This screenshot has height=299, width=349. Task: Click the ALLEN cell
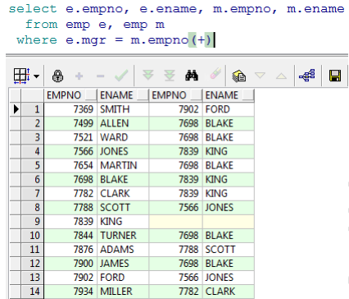[123, 123]
